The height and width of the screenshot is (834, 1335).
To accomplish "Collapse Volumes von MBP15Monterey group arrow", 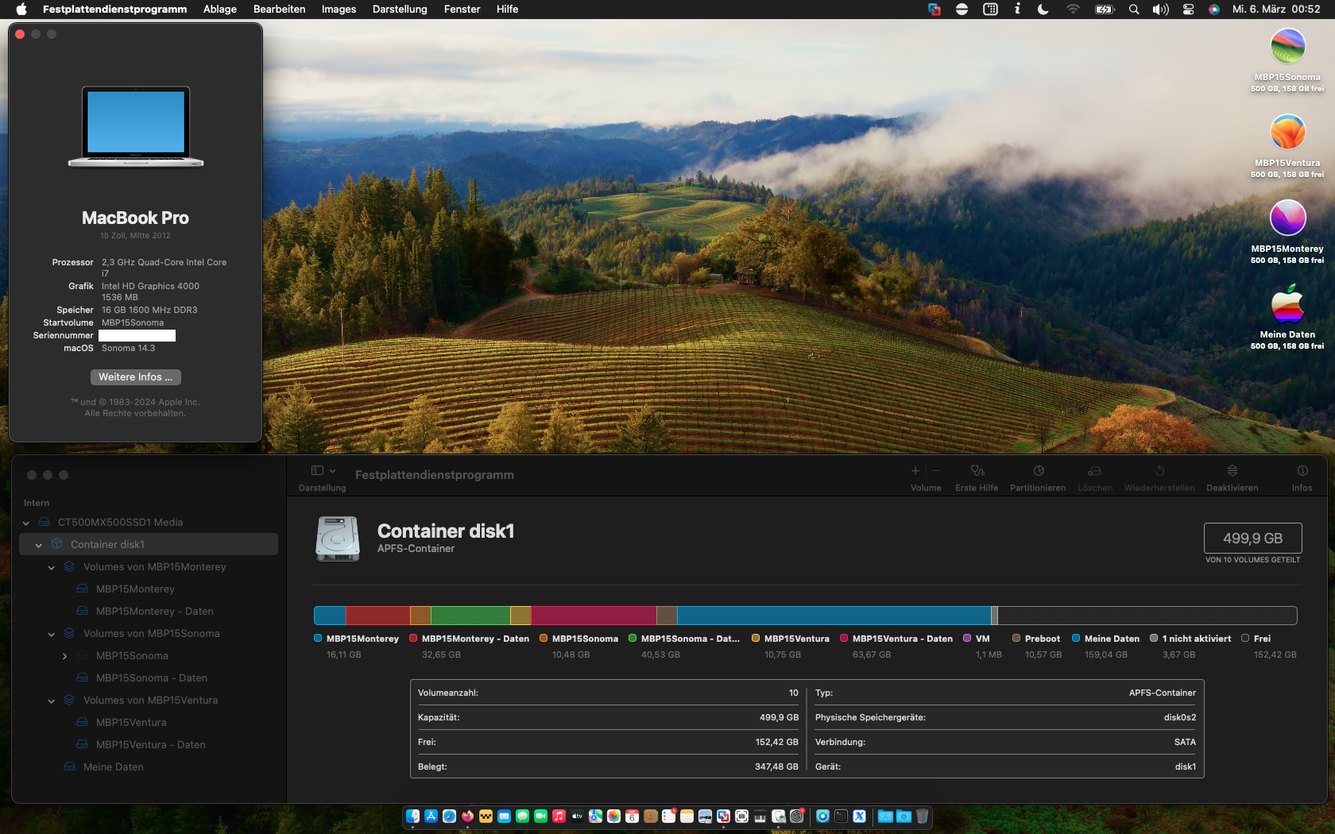I will [x=52, y=567].
